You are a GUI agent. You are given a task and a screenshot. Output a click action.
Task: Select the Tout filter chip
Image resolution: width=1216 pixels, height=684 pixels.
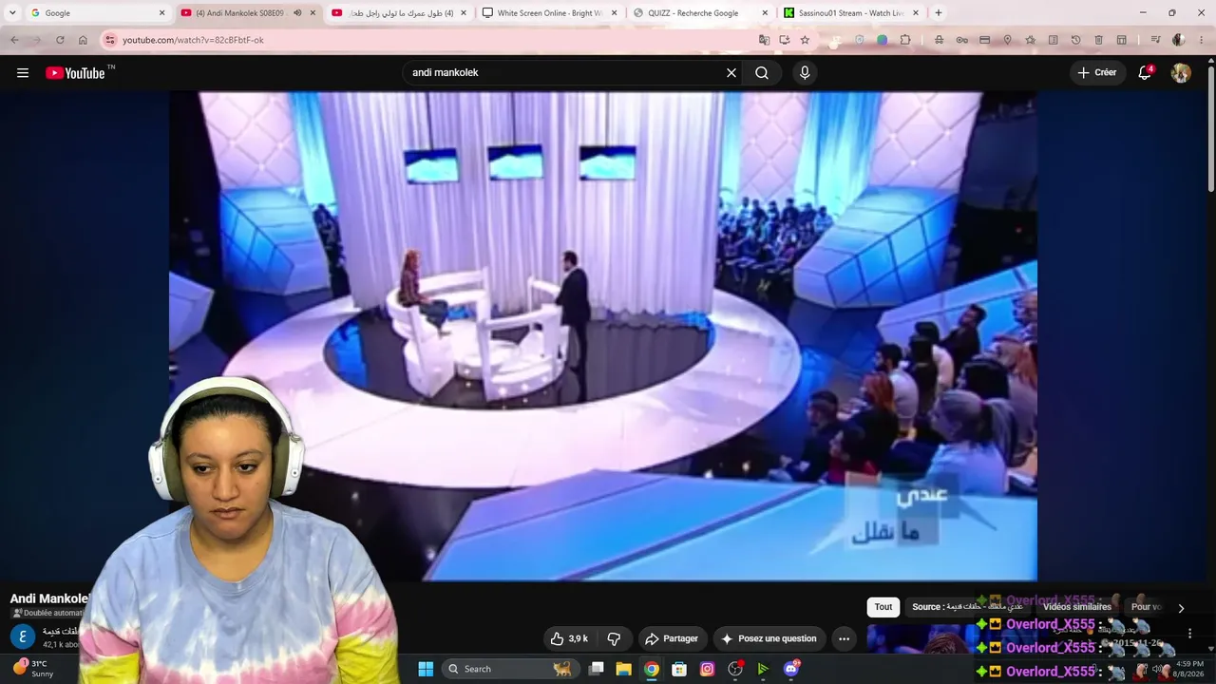coord(883,607)
